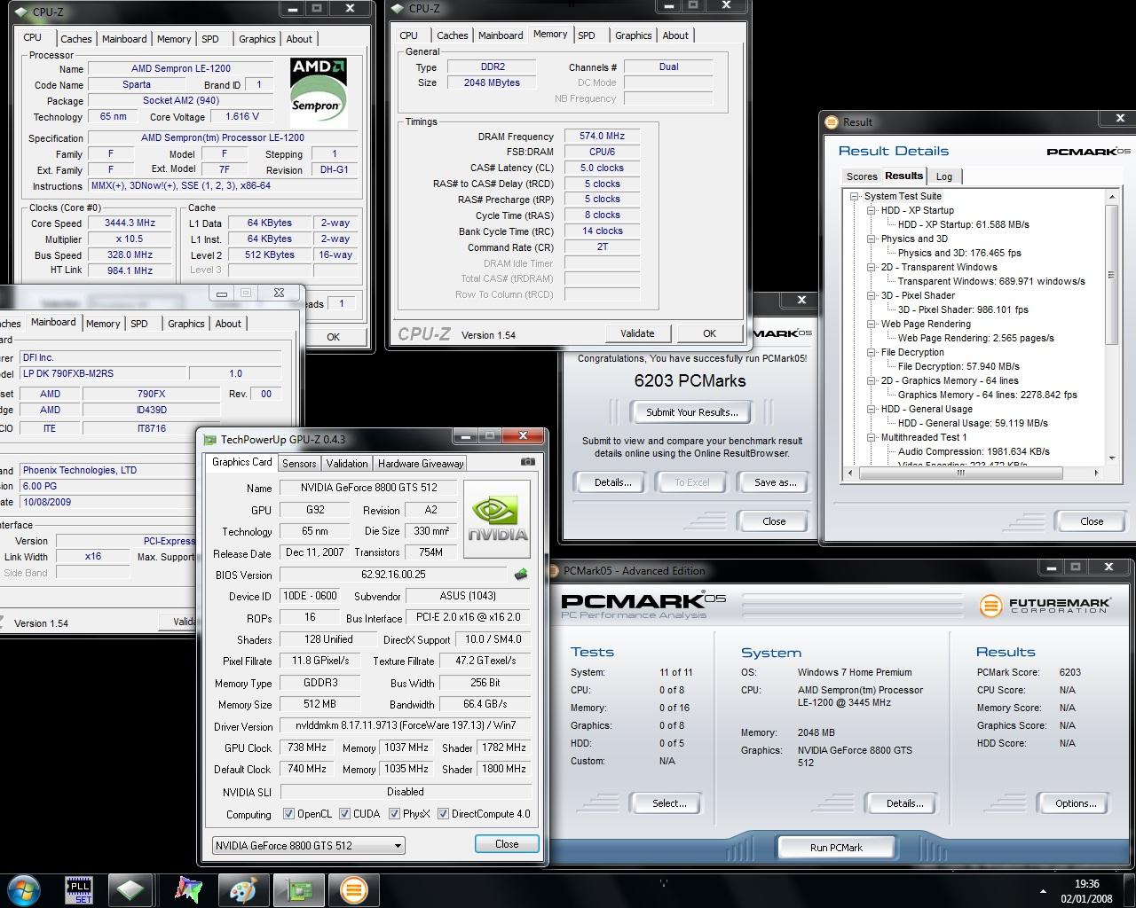Collapse HDD - General Usage node
The width and height of the screenshot is (1136, 908).
tap(871, 410)
